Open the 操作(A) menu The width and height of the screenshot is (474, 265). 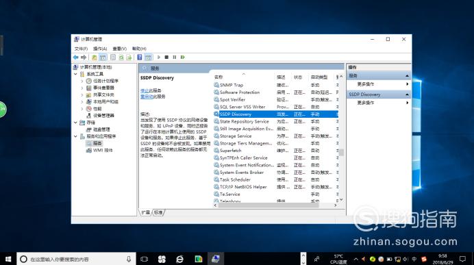click(x=100, y=49)
